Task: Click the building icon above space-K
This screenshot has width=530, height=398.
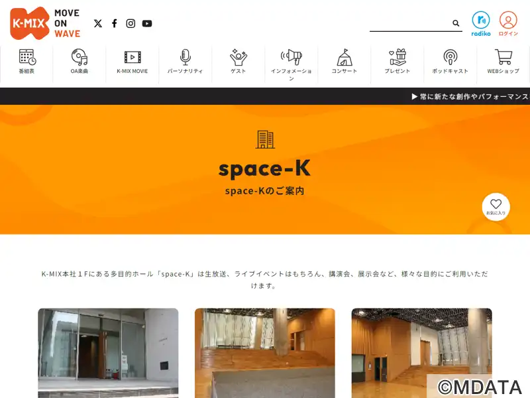Action: click(x=265, y=139)
